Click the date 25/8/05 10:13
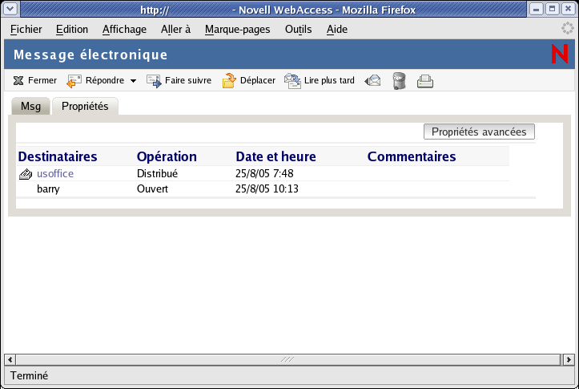This screenshot has height=389, width=579. [267, 189]
